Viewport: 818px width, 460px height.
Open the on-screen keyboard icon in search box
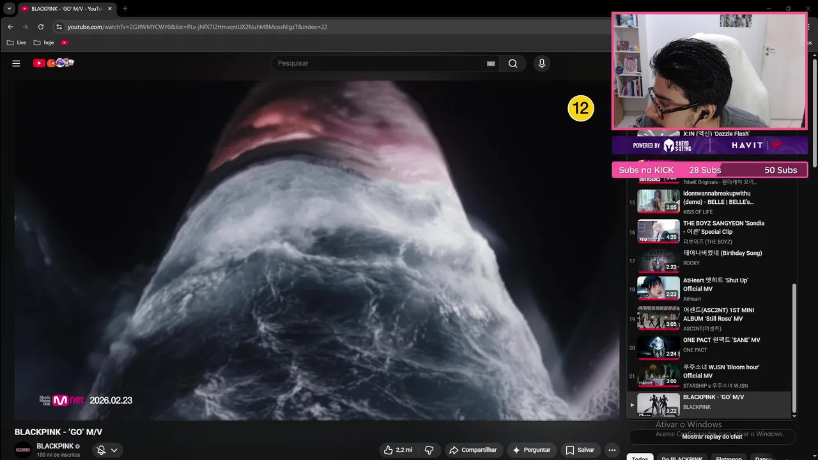(x=491, y=63)
